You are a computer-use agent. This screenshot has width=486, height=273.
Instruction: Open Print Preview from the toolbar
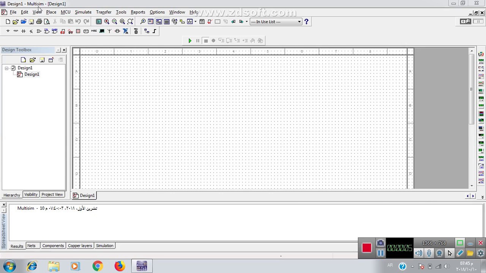point(47,22)
